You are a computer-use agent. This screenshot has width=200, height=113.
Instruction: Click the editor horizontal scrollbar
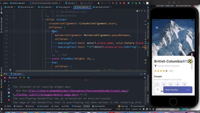point(57,71)
